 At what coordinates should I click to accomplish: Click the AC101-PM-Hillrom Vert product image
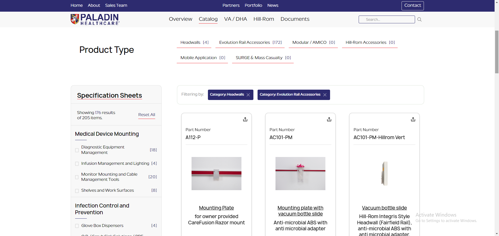384,174
